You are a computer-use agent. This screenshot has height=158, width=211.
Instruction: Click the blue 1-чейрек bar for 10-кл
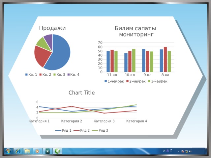[126, 63]
